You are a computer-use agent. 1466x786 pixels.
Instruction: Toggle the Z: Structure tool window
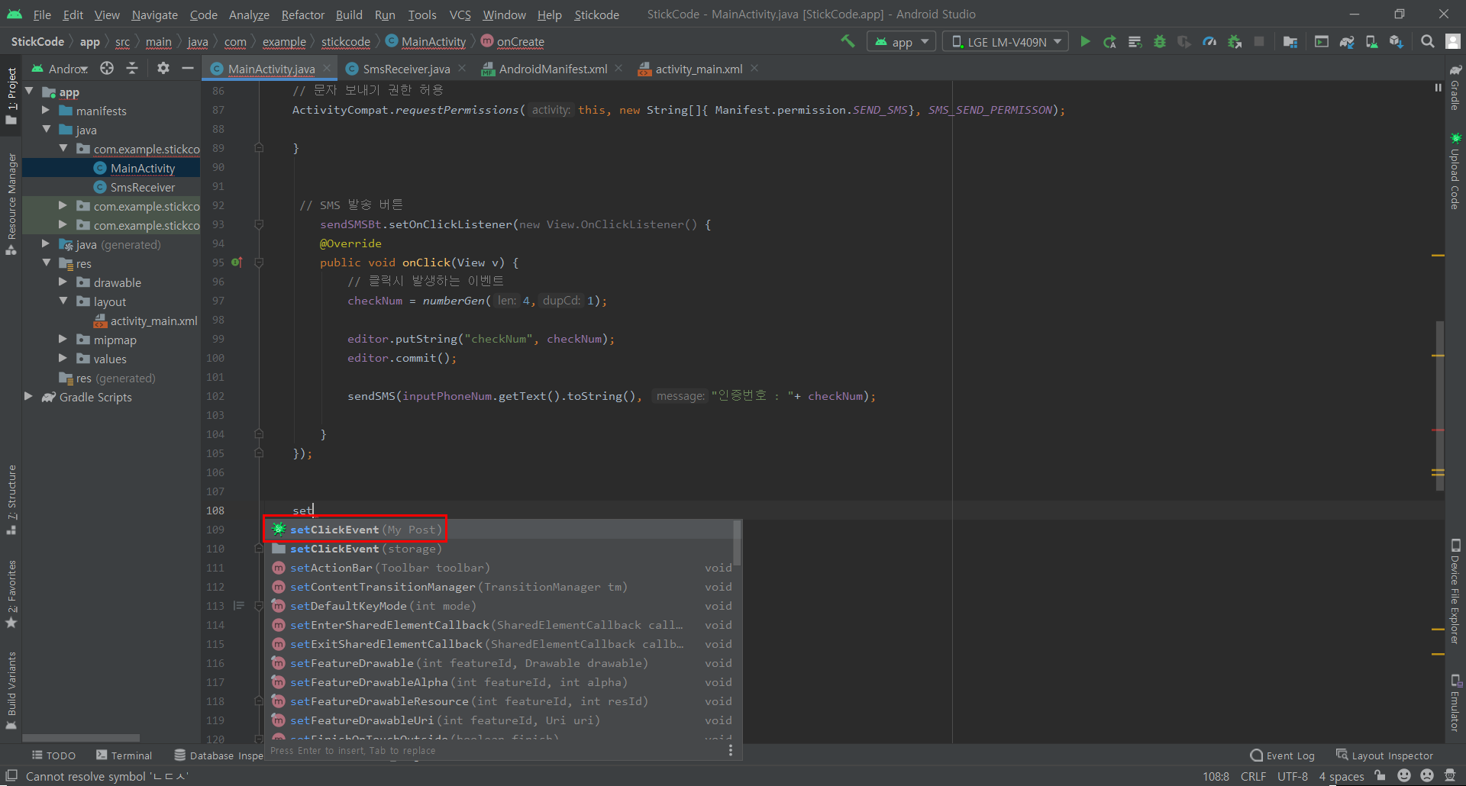pyautogui.click(x=11, y=500)
